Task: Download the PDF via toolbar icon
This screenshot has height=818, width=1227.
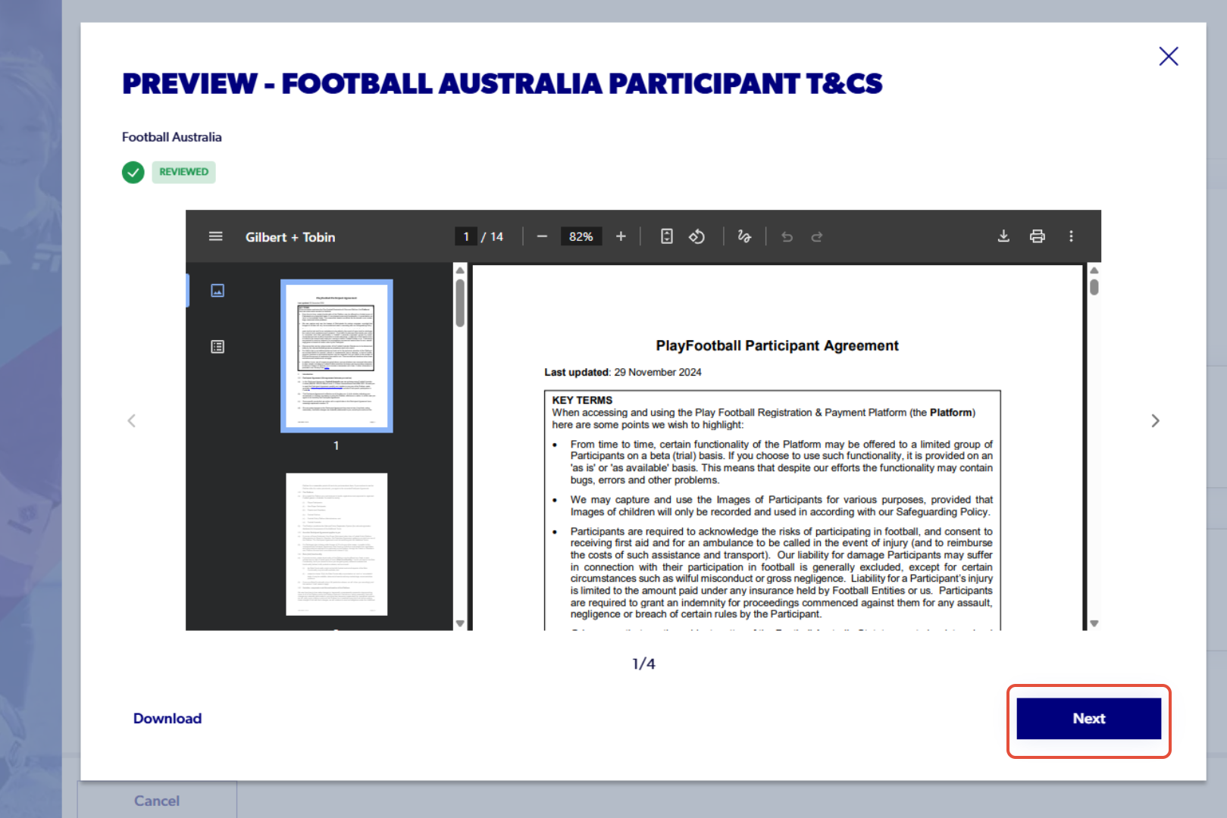Action: click(1003, 236)
